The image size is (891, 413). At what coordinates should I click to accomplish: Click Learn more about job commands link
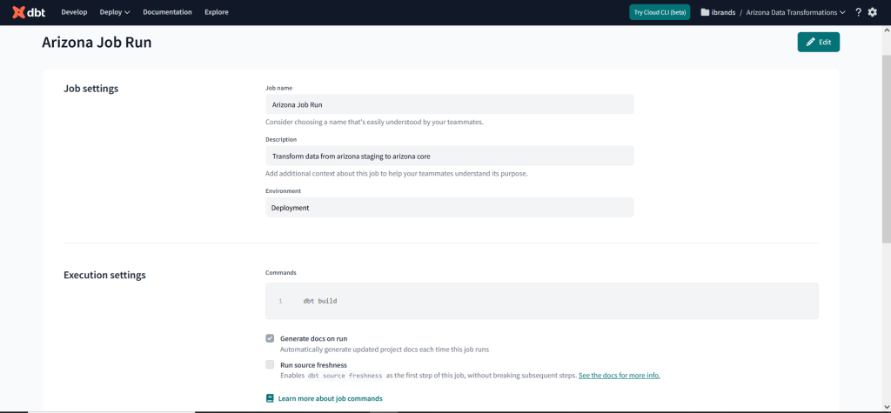330,398
